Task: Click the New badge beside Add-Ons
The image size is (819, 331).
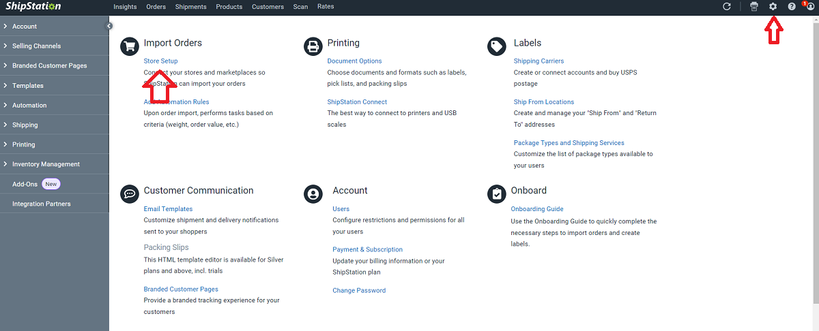Action: [x=51, y=184]
